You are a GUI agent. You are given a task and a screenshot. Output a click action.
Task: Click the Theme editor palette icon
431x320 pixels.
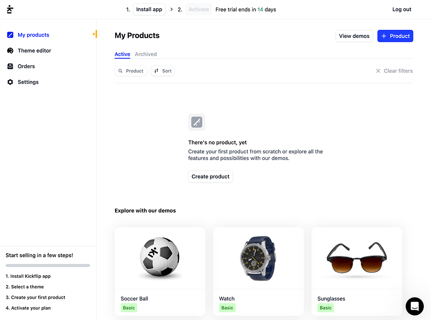[x=10, y=50]
